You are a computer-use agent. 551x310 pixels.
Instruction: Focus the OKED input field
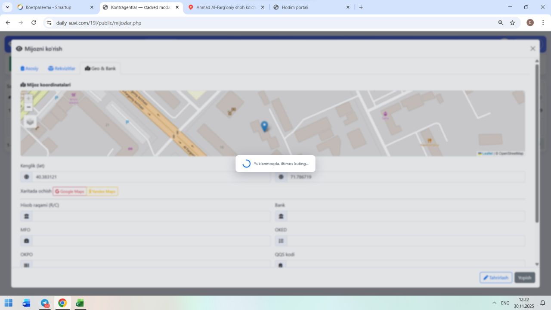tap(406, 241)
